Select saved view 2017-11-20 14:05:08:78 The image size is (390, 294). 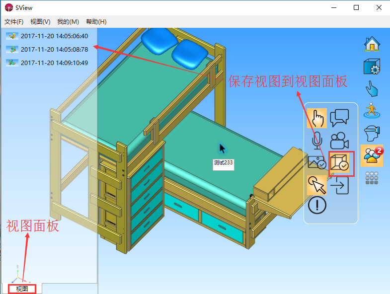[54, 50]
